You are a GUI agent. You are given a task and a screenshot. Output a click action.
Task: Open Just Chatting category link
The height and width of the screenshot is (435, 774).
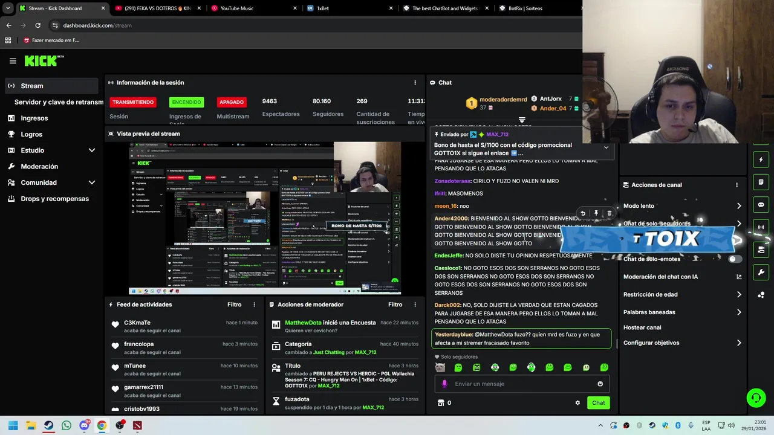click(x=328, y=352)
